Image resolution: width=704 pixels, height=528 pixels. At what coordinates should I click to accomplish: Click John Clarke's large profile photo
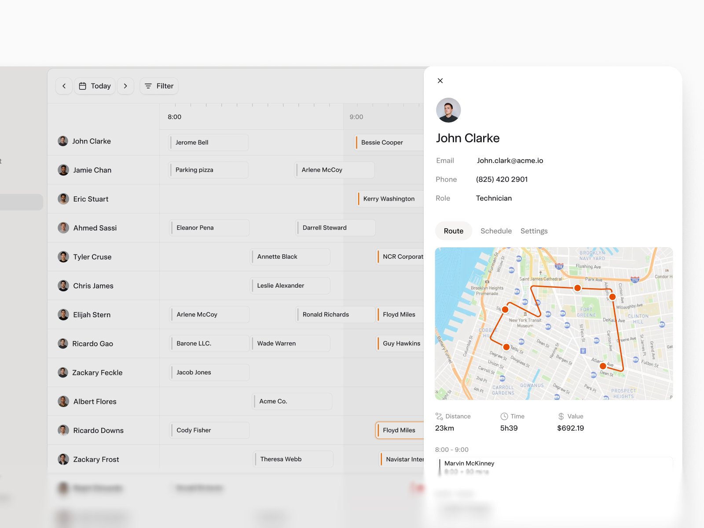[x=448, y=110]
